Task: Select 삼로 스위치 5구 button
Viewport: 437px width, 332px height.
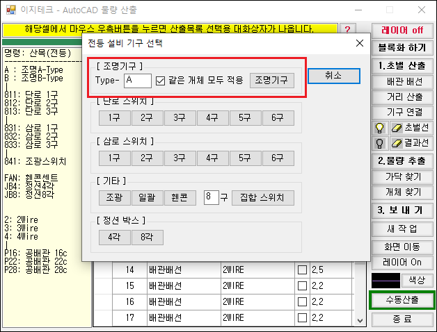Action: [245, 158]
